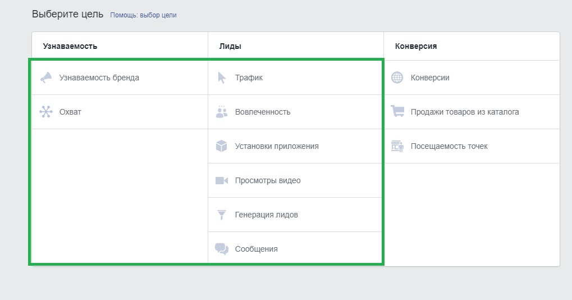Click the funnel icon beside Генерация лидов

point(222,215)
